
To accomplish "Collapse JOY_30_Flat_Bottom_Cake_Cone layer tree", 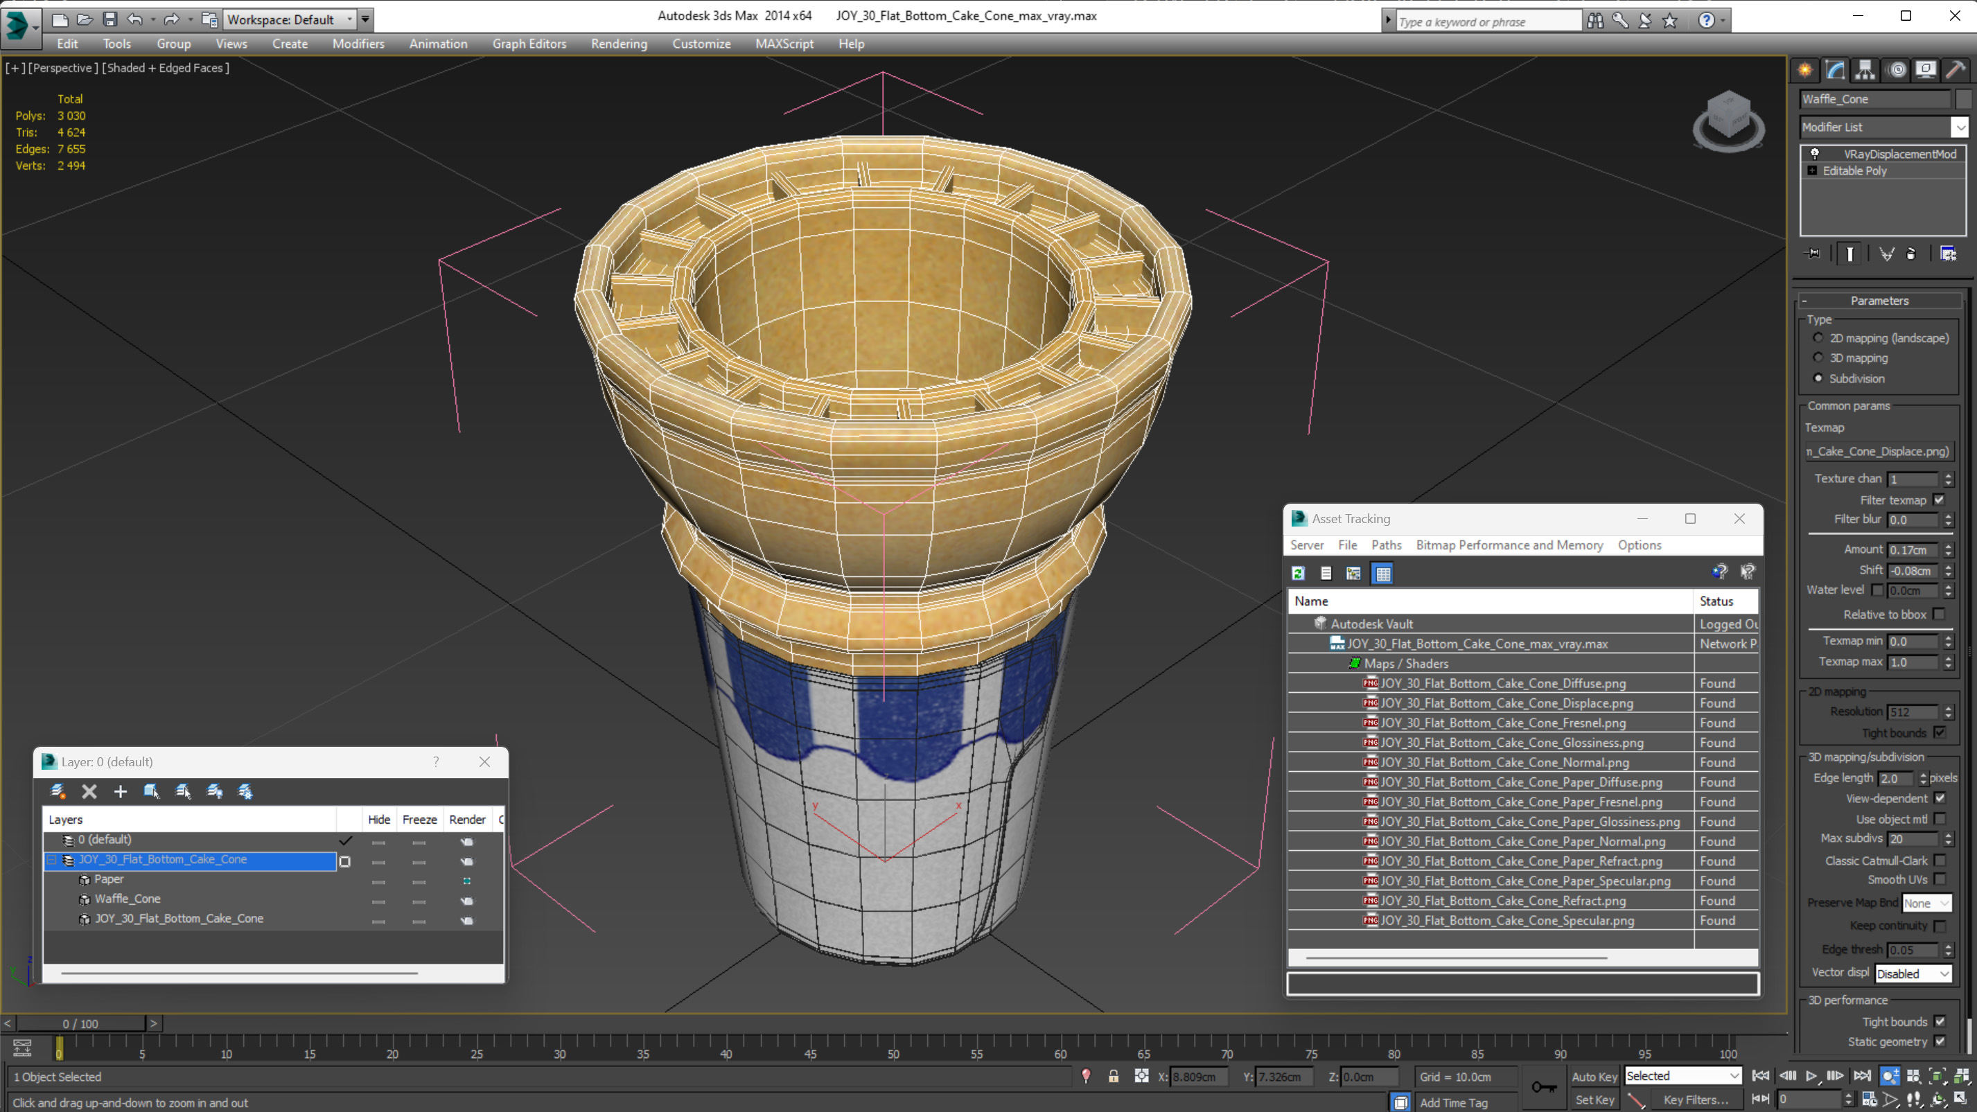I will [51, 860].
